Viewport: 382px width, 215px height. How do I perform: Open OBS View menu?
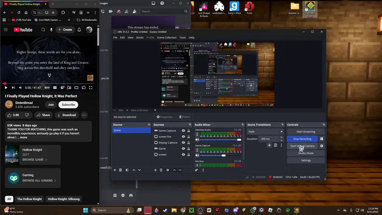coord(131,37)
